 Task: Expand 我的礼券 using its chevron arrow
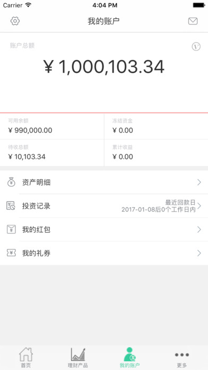click(200, 253)
